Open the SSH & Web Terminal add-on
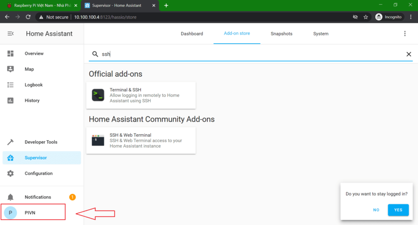The image size is (418, 225). click(141, 141)
